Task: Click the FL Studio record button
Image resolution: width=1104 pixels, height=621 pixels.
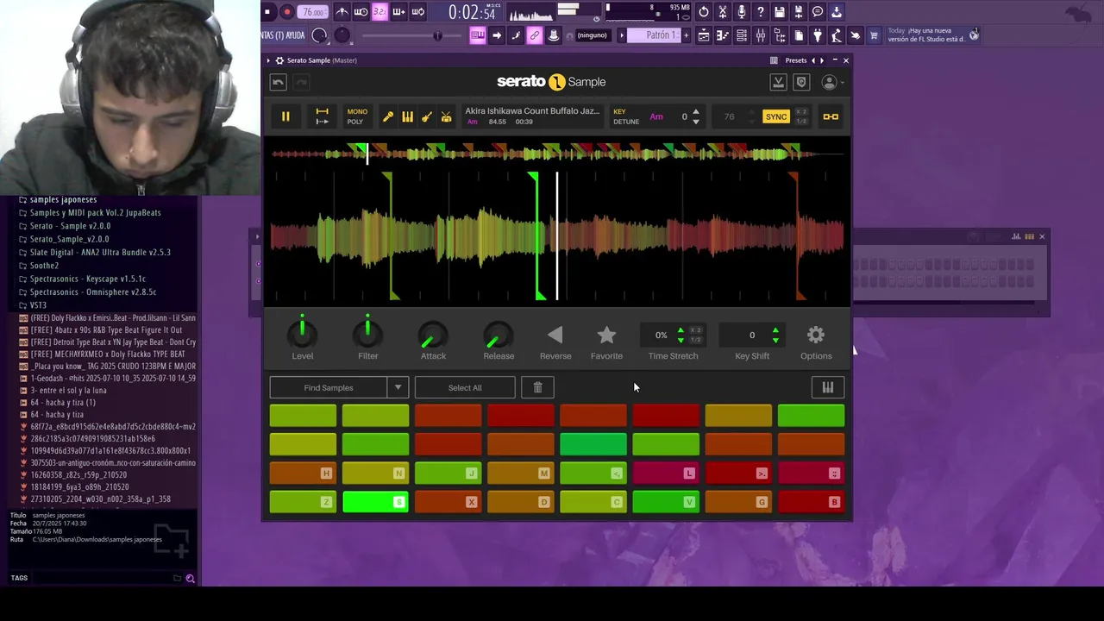Action: pos(286,12)
